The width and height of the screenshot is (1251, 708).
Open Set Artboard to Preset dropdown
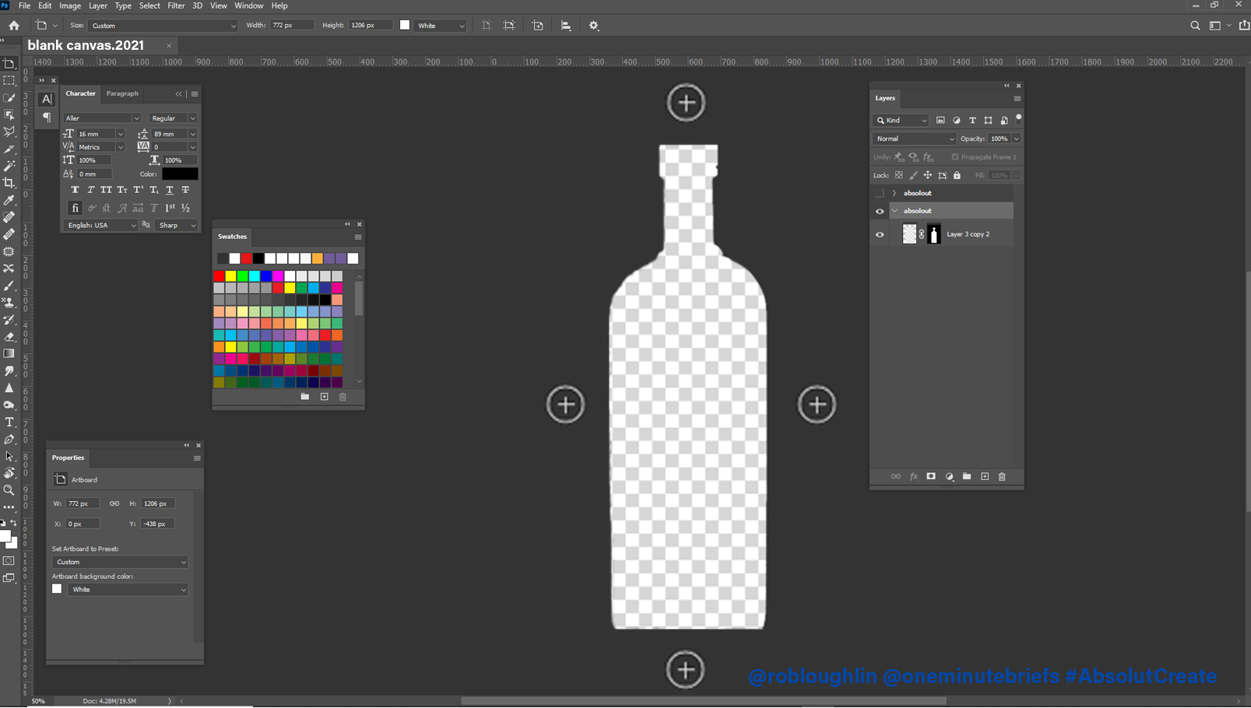click(x=120, y=562)
